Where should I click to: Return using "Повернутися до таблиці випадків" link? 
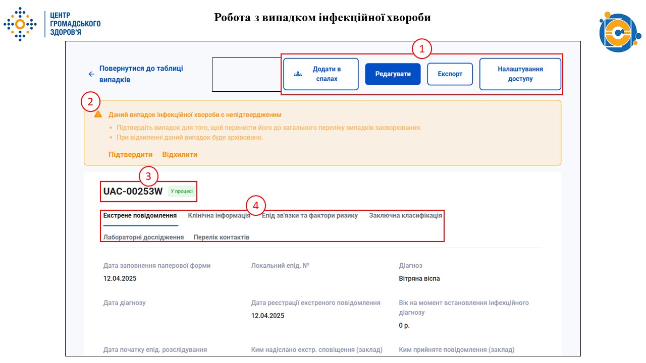(x=141, y=69)
